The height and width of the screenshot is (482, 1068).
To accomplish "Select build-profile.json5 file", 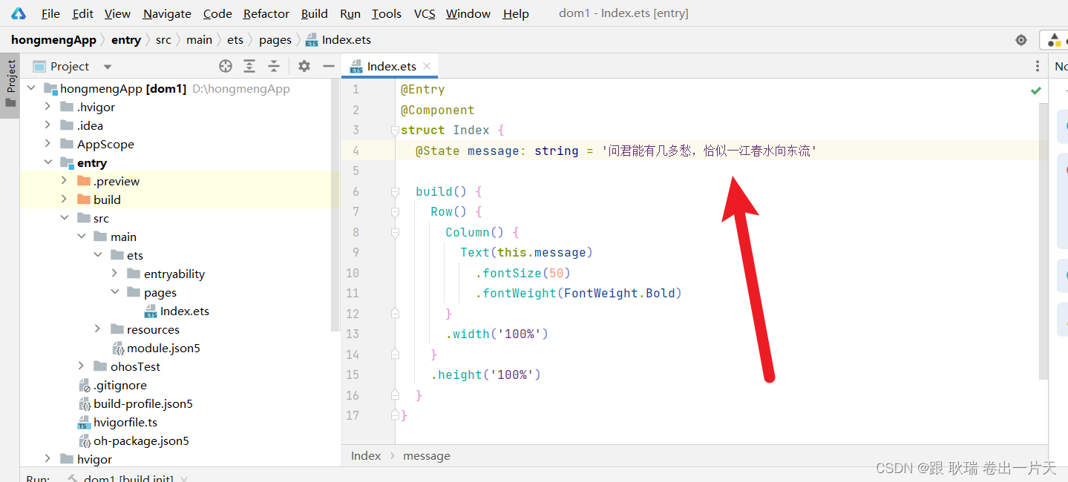I will (136, 403).
